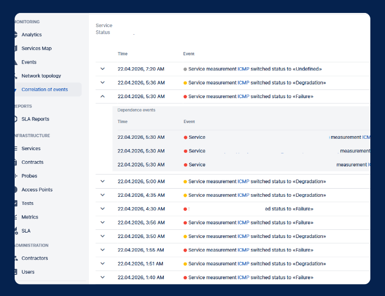The width and height of the screenshot is (385, 296).
Task: Click Time header in Dependence events table
Action: click(x=123, y=121)
